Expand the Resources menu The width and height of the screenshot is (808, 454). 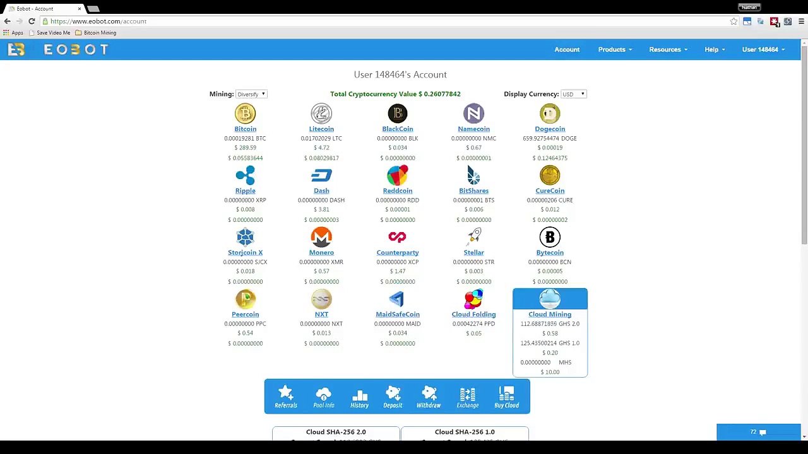click(x=668, y=49)
